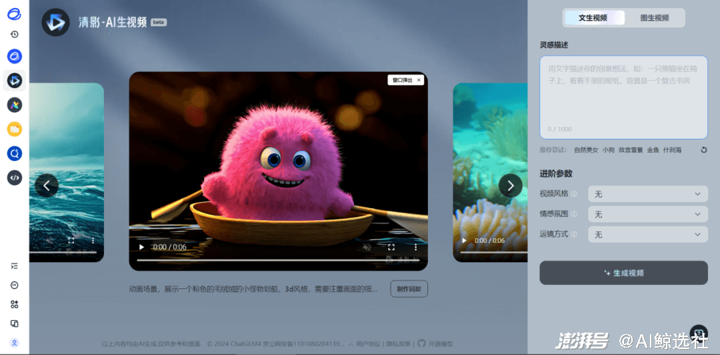Select the Qingying video play icon in sidebar
Image resolution: width=720 pixels, height=355 pixels.
14,81
